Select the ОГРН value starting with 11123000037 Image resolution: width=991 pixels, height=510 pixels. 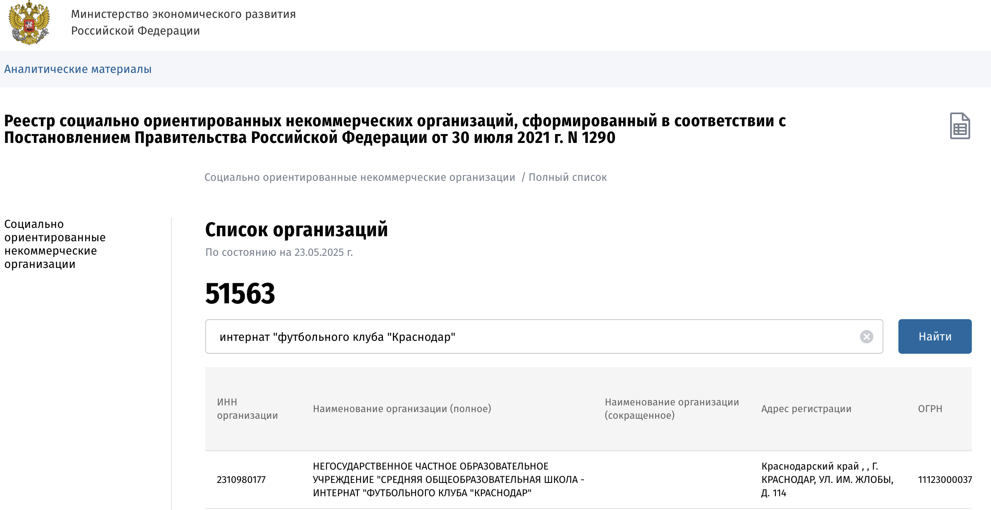click(945, 480)
